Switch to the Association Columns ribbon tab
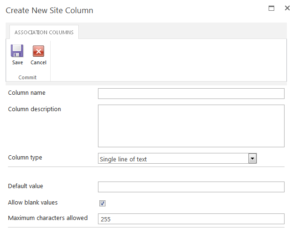 click(x=45, y=32)
